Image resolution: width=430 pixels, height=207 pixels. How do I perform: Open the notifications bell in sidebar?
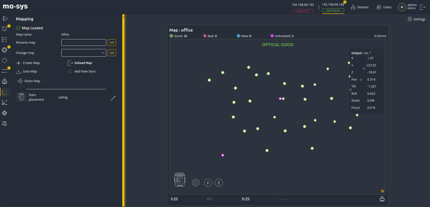(x=5, y=29)
